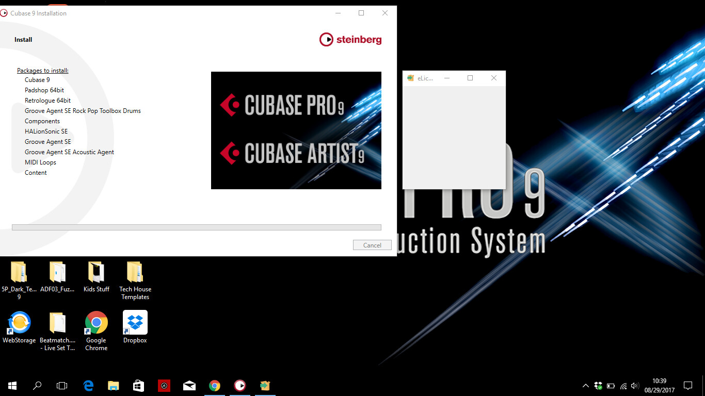Switch to Chrome in taskbar

[215, 385]
